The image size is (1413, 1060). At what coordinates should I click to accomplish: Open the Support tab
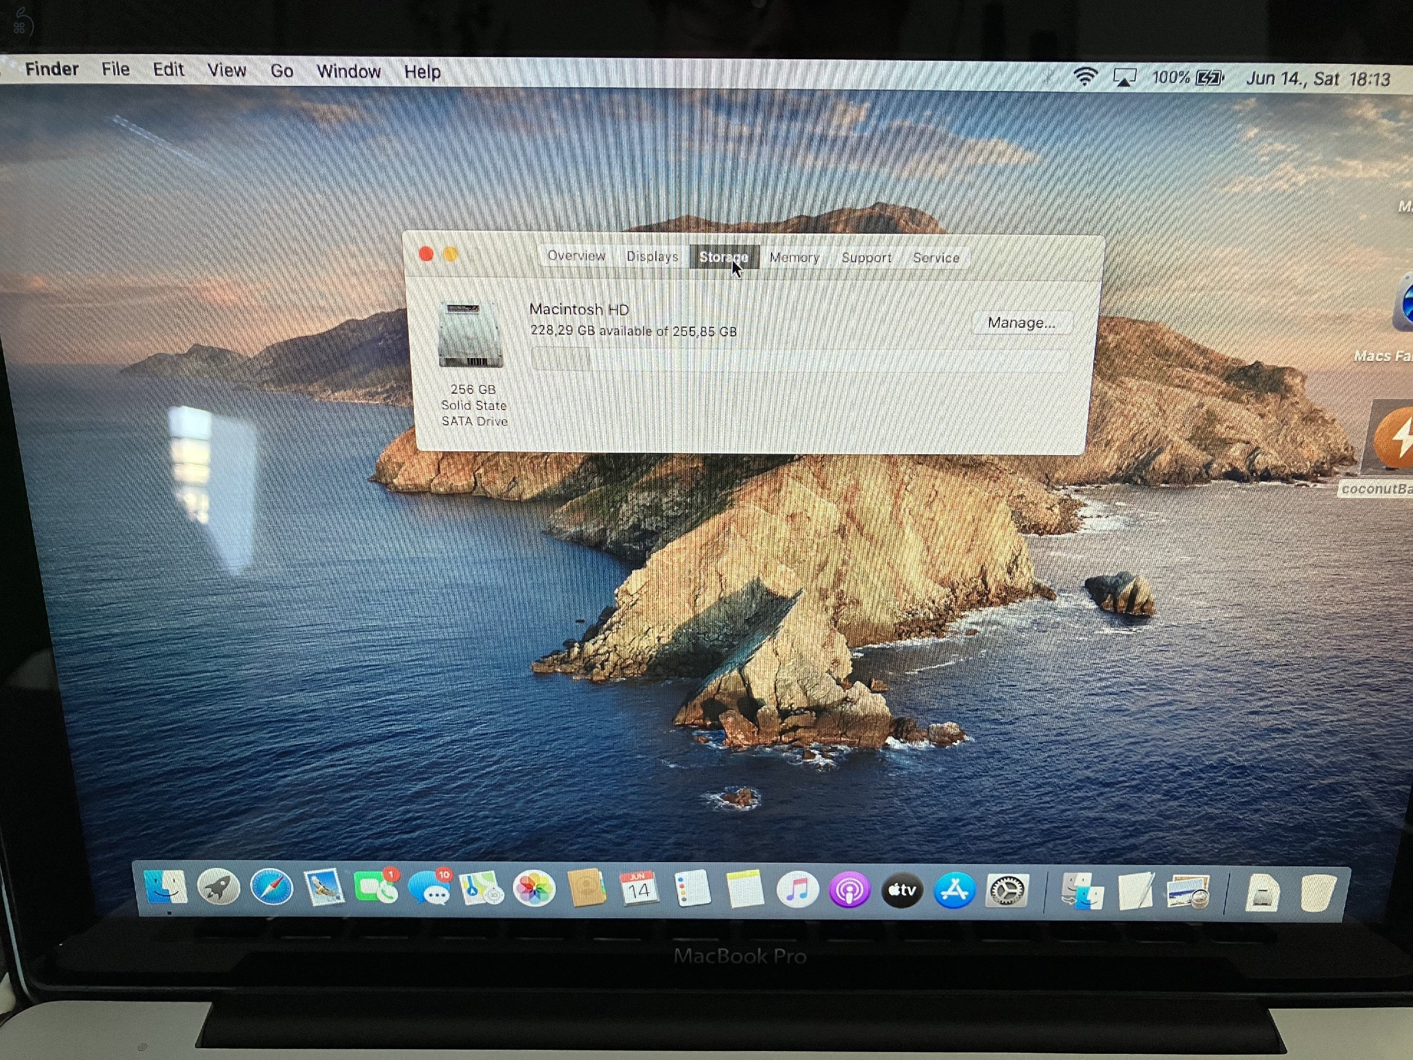point(866,258)
